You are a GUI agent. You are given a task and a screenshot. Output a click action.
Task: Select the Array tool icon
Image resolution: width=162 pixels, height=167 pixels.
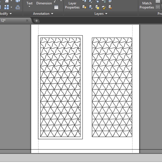click(x=7, y=7)
